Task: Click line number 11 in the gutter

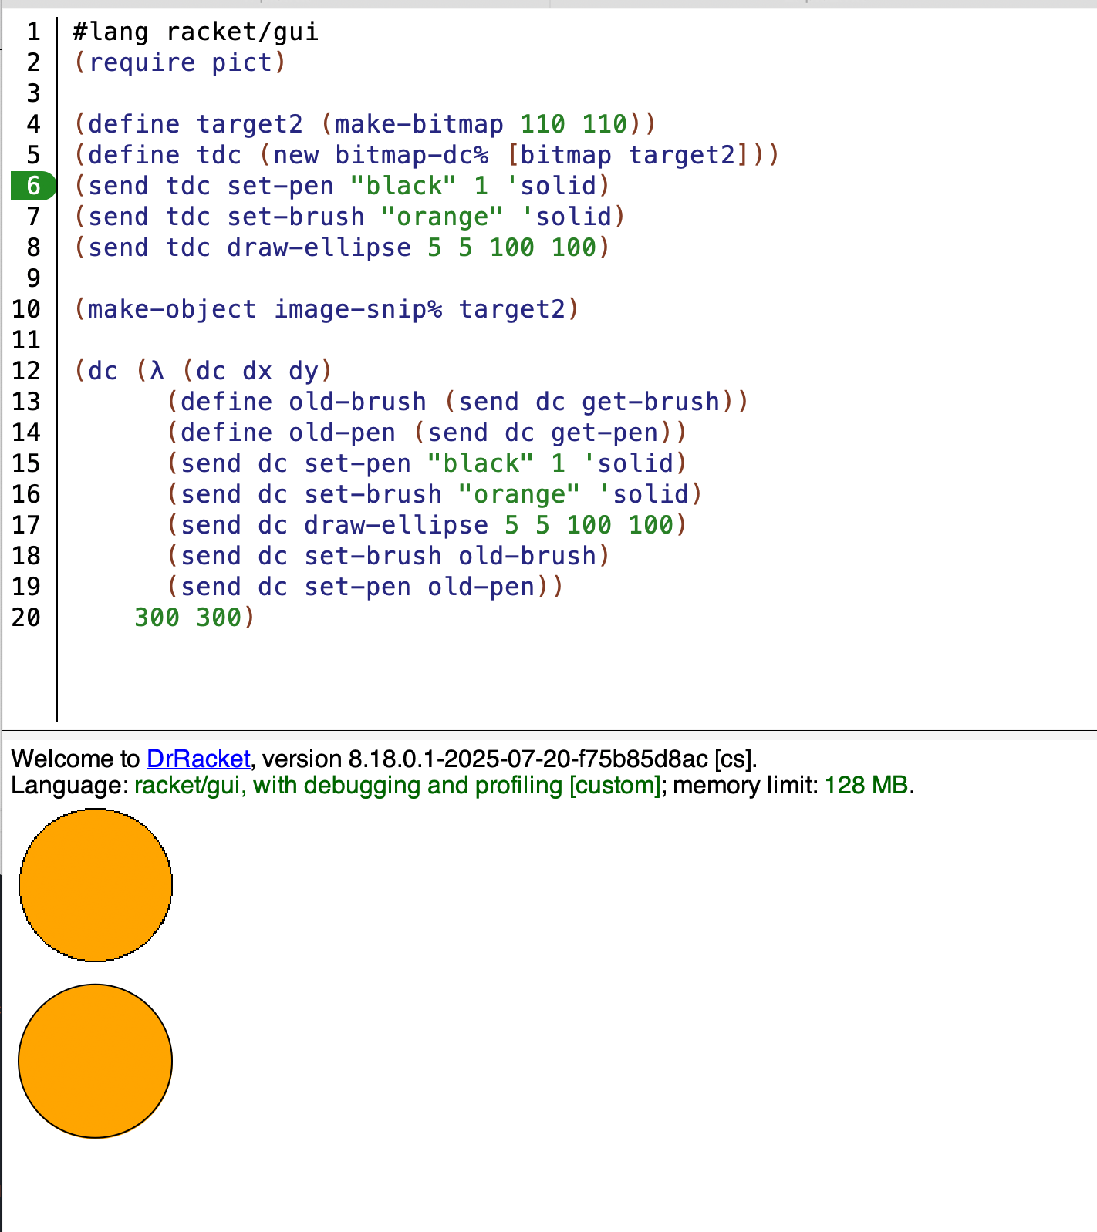Action: pos(25,340)
